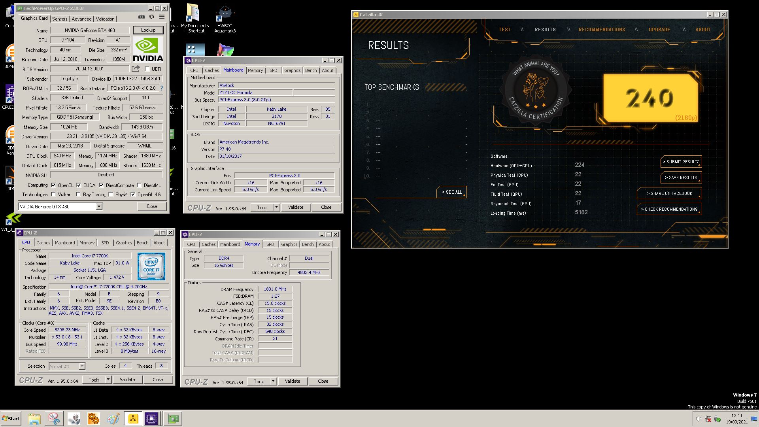Switch to Advanced tab in GPU-Z
Image resolution: width=759 pixels, height=427 pixels.
(x=81, y=19)
